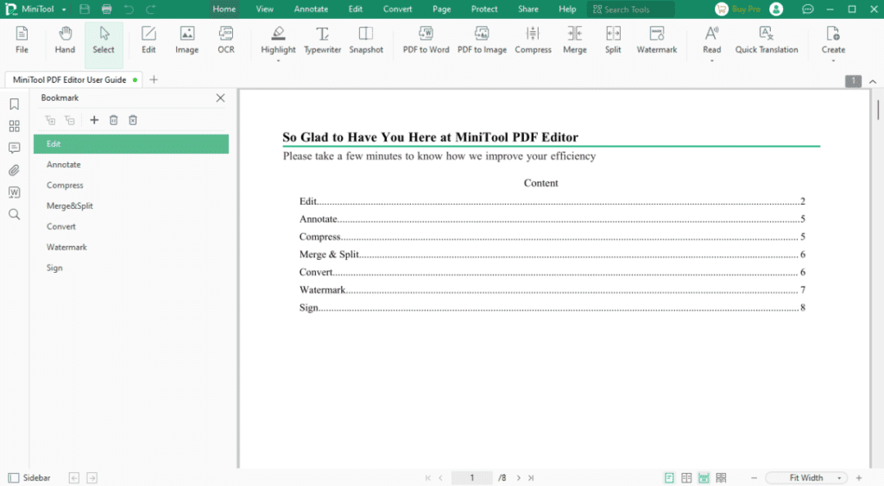This screenshot has height=486, width=884.
Task: Select the Hand tool
Action: click(x=65, y=40)
